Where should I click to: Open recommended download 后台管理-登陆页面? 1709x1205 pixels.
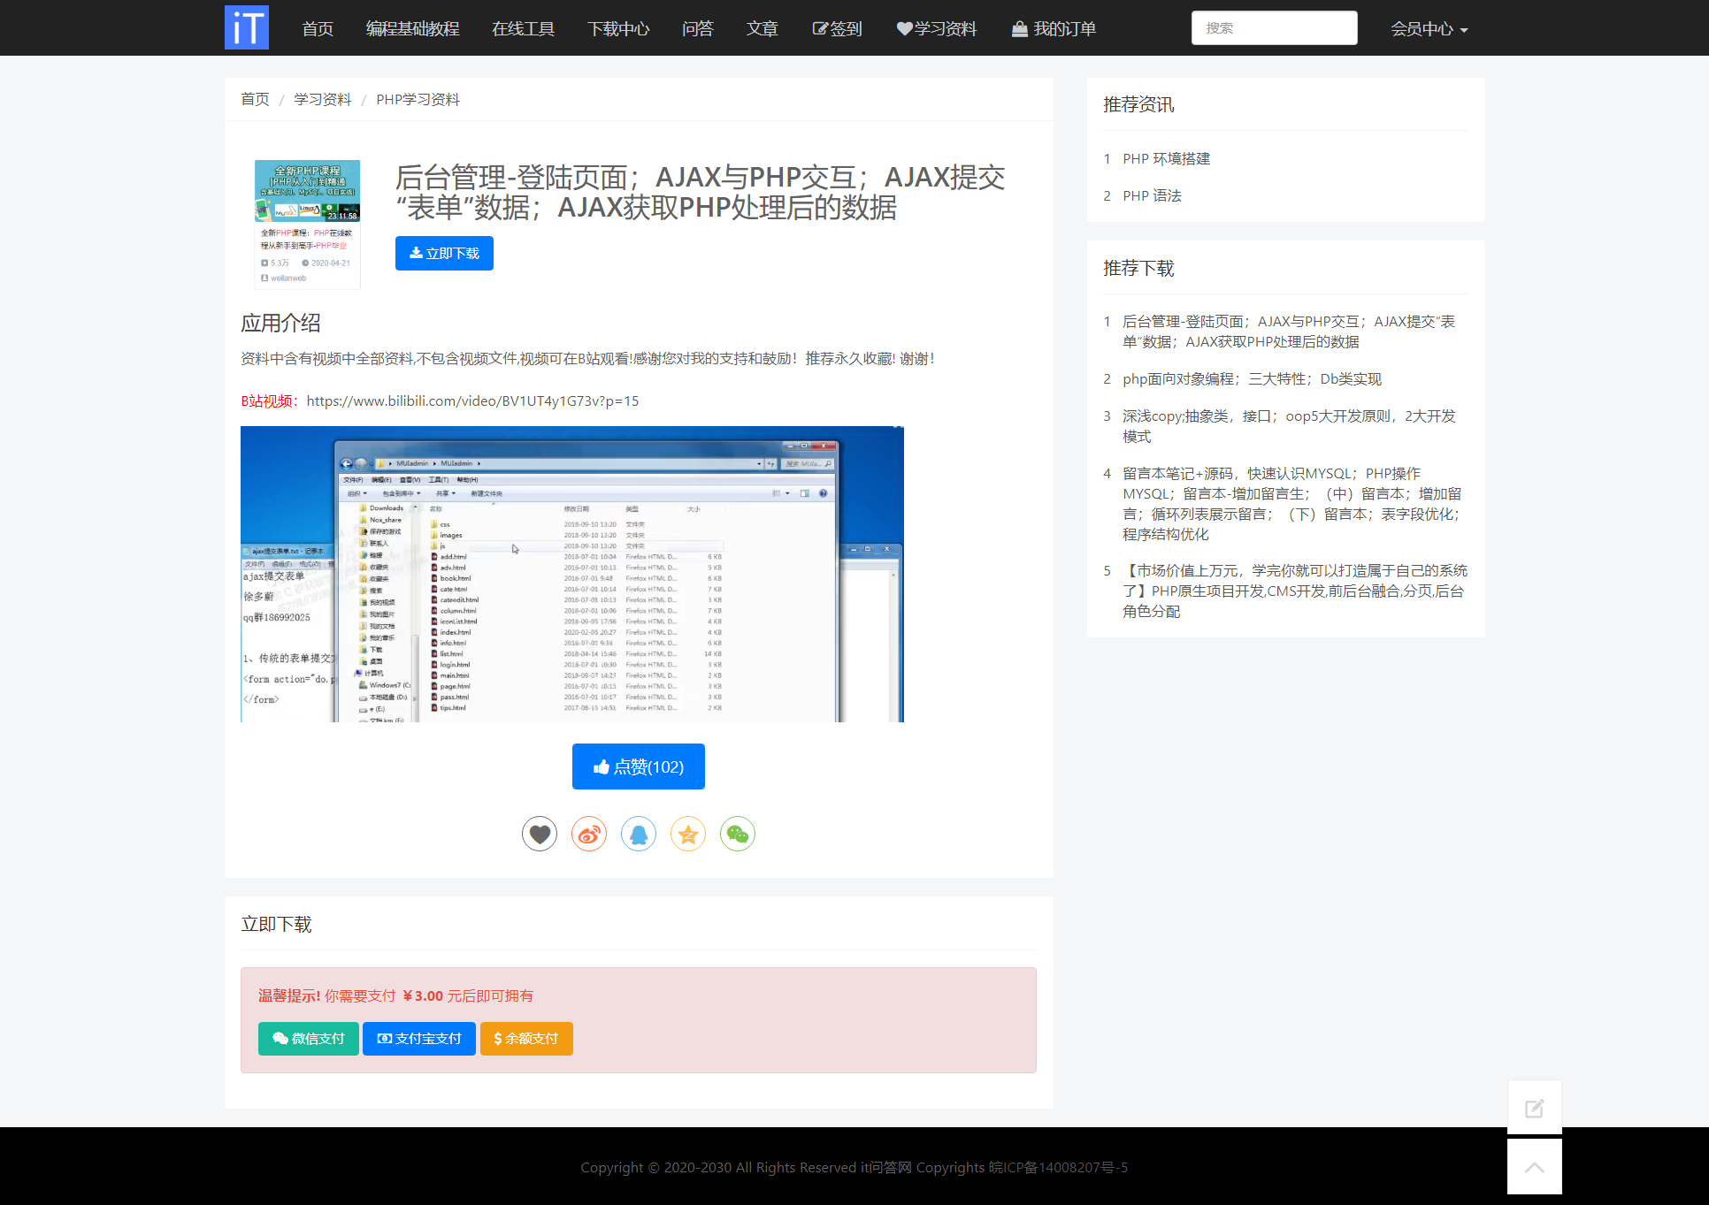(x=1289, y=332)
